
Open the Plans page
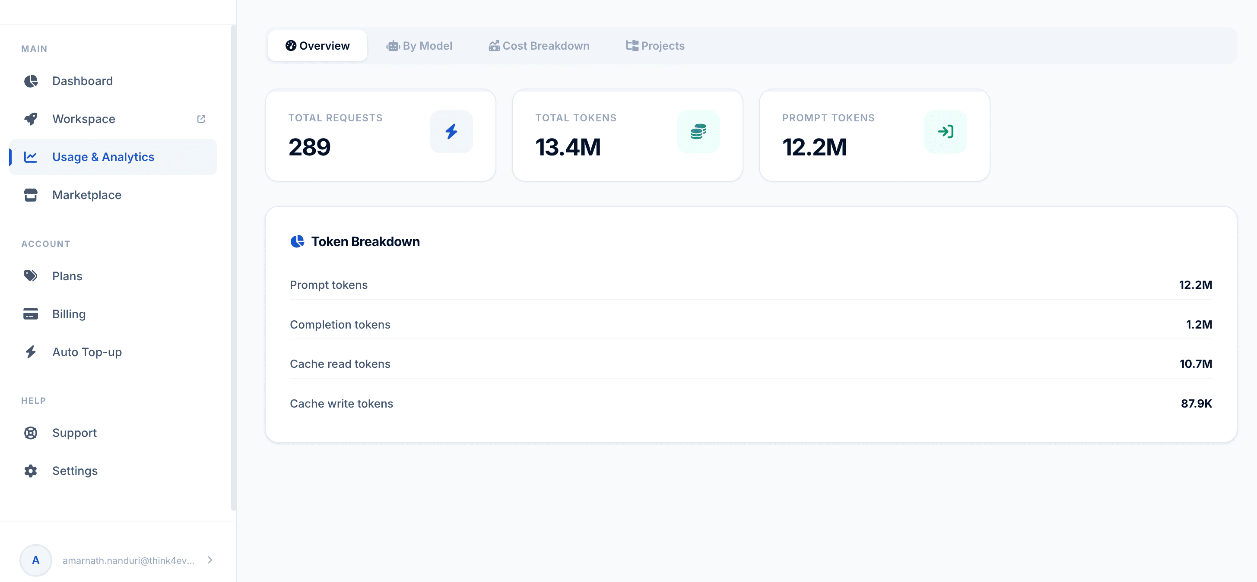(x=113, y=276)
